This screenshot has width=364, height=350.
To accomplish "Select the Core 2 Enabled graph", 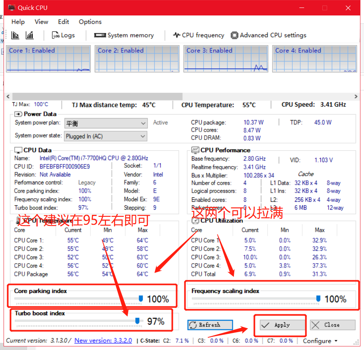I will [x=137, y=59].
